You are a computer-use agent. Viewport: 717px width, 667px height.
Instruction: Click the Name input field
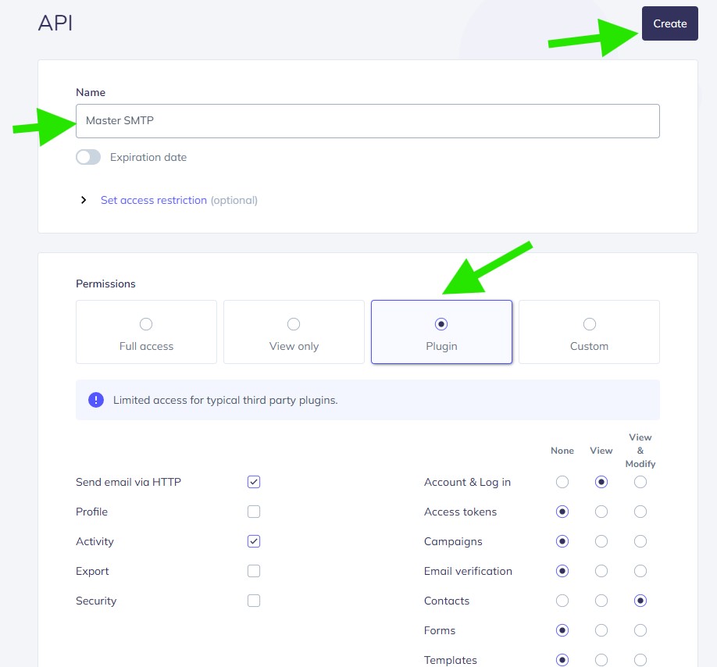[x=367, y=121]
